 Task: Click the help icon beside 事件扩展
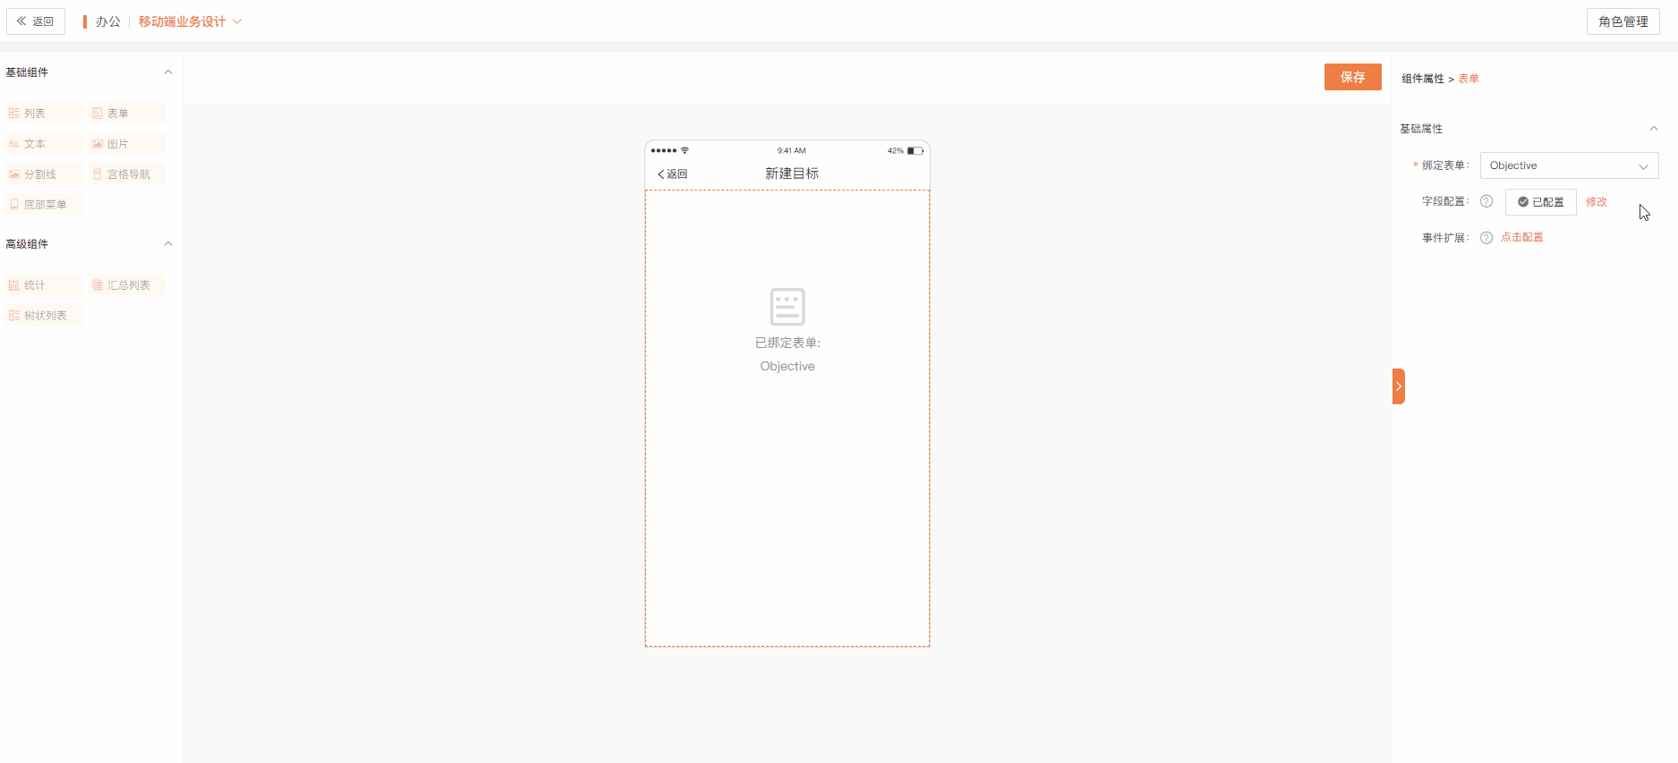(x=1486, y=238)
